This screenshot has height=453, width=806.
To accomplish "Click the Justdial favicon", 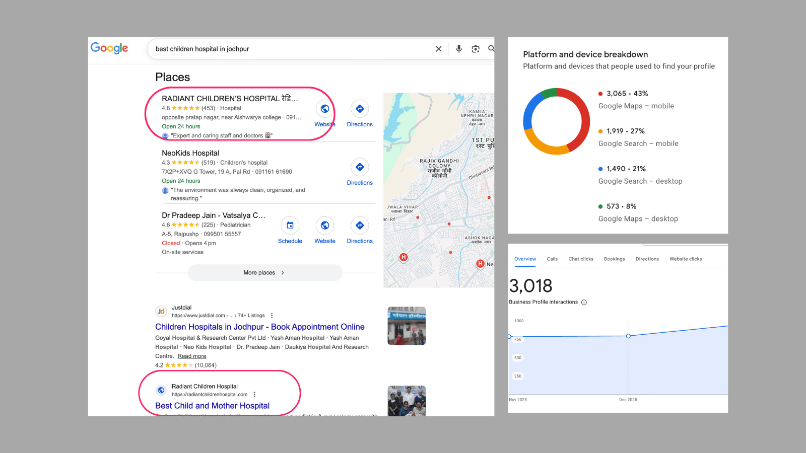I will [x=161, y=312].
